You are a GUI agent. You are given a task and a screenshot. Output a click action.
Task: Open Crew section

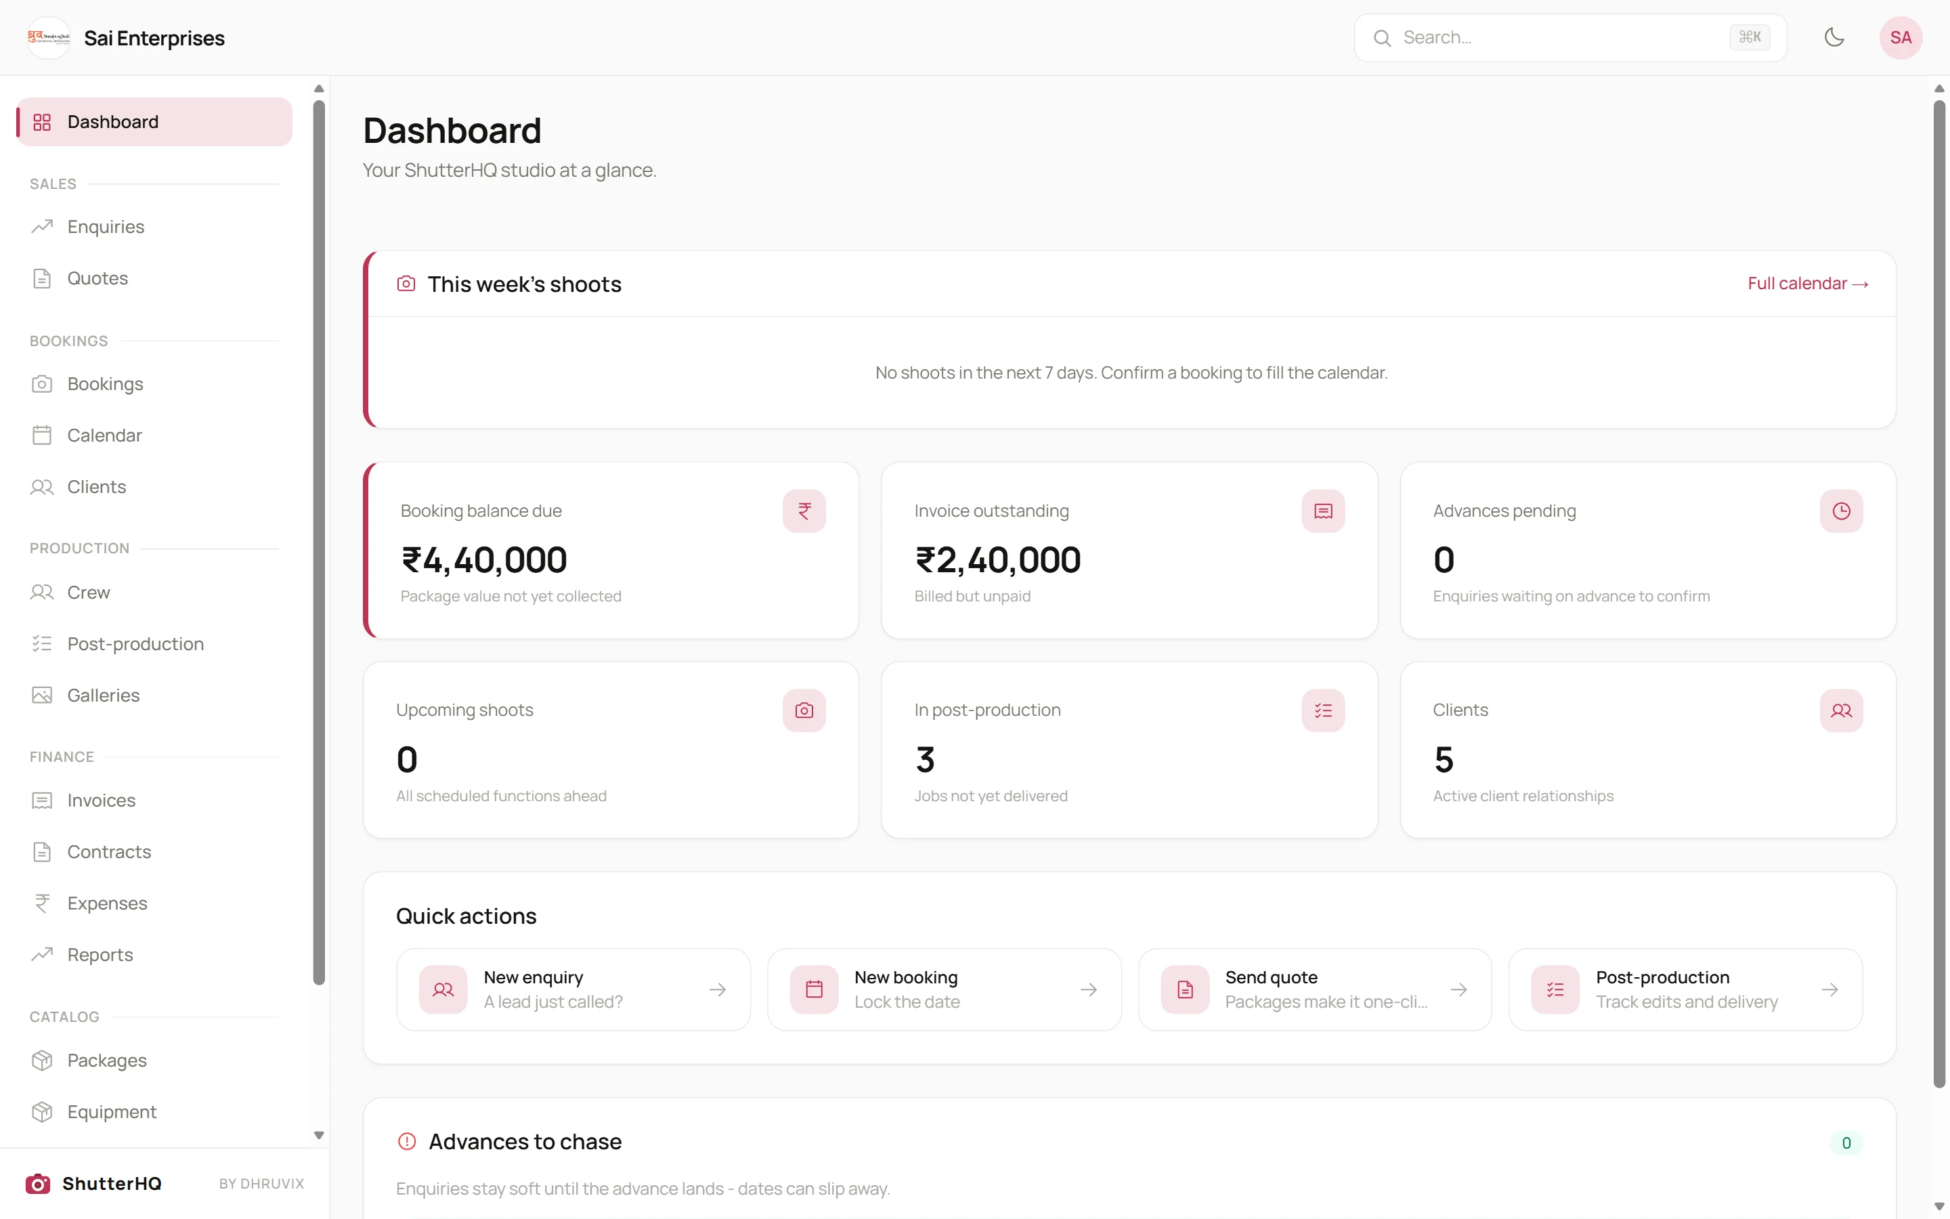(154, 593)
